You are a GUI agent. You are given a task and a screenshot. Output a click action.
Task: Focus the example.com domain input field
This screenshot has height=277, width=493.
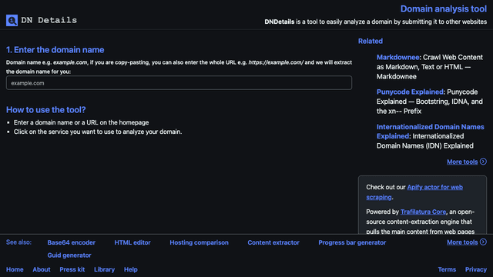point(179,83)
